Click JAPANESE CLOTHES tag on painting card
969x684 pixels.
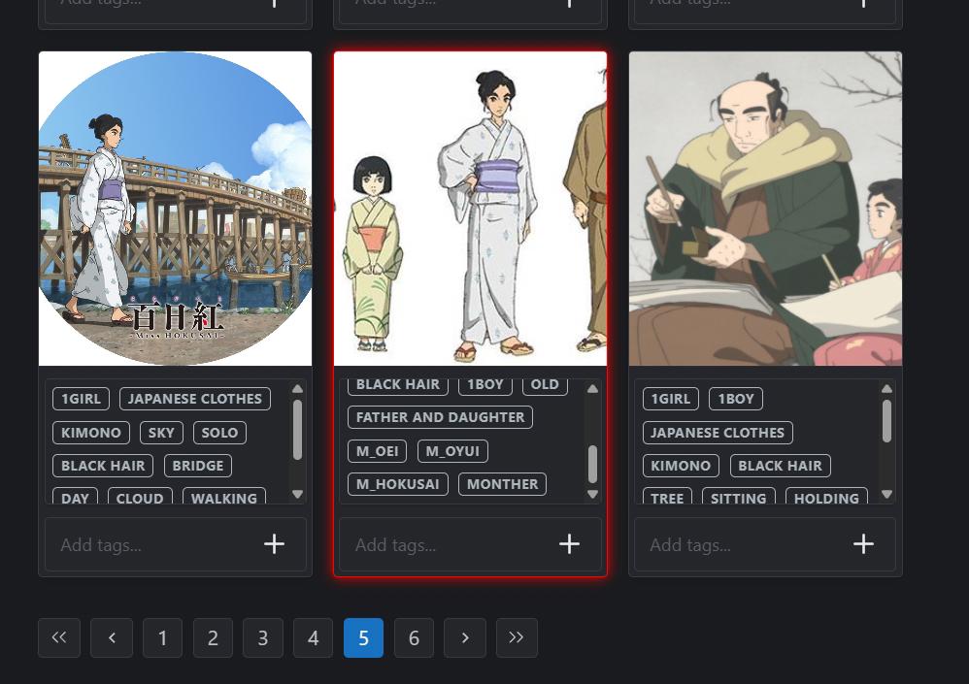[x=718, y=433]
